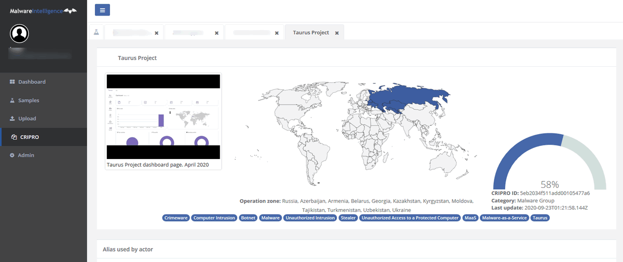Click the Operation zone country list
This screenshot has width=623, height=262.
tap(377, 205)
